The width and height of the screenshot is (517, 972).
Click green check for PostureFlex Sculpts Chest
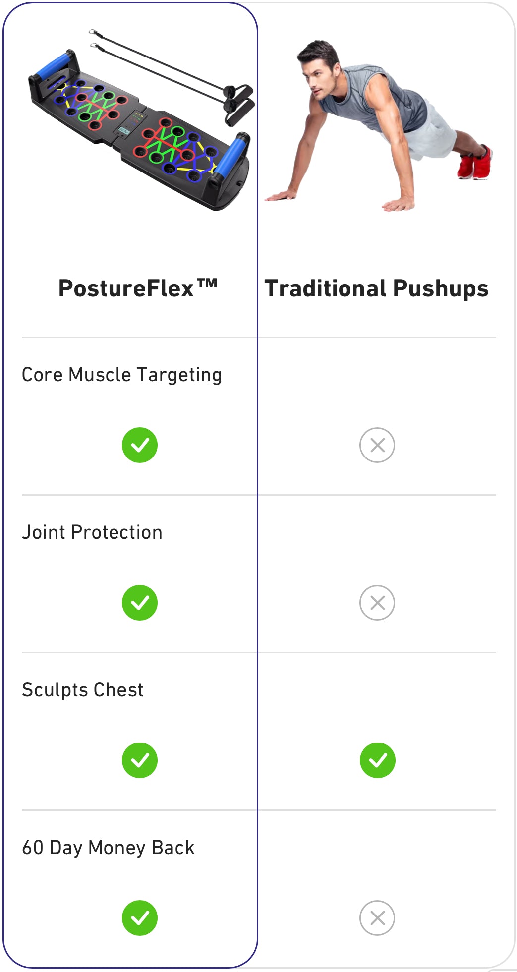[x=140, y=760]
